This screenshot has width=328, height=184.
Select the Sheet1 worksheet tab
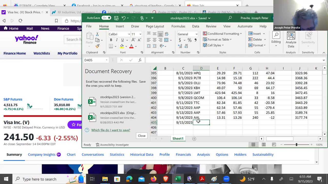178,139
